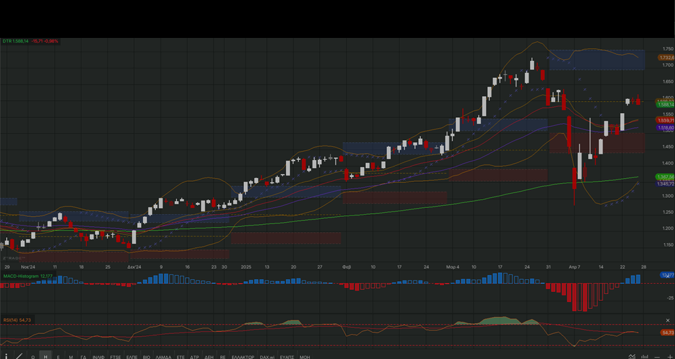Viewport: 675px width, 359px height.
Task: Click the green 1.367,56 price tag
Action: 666,177
